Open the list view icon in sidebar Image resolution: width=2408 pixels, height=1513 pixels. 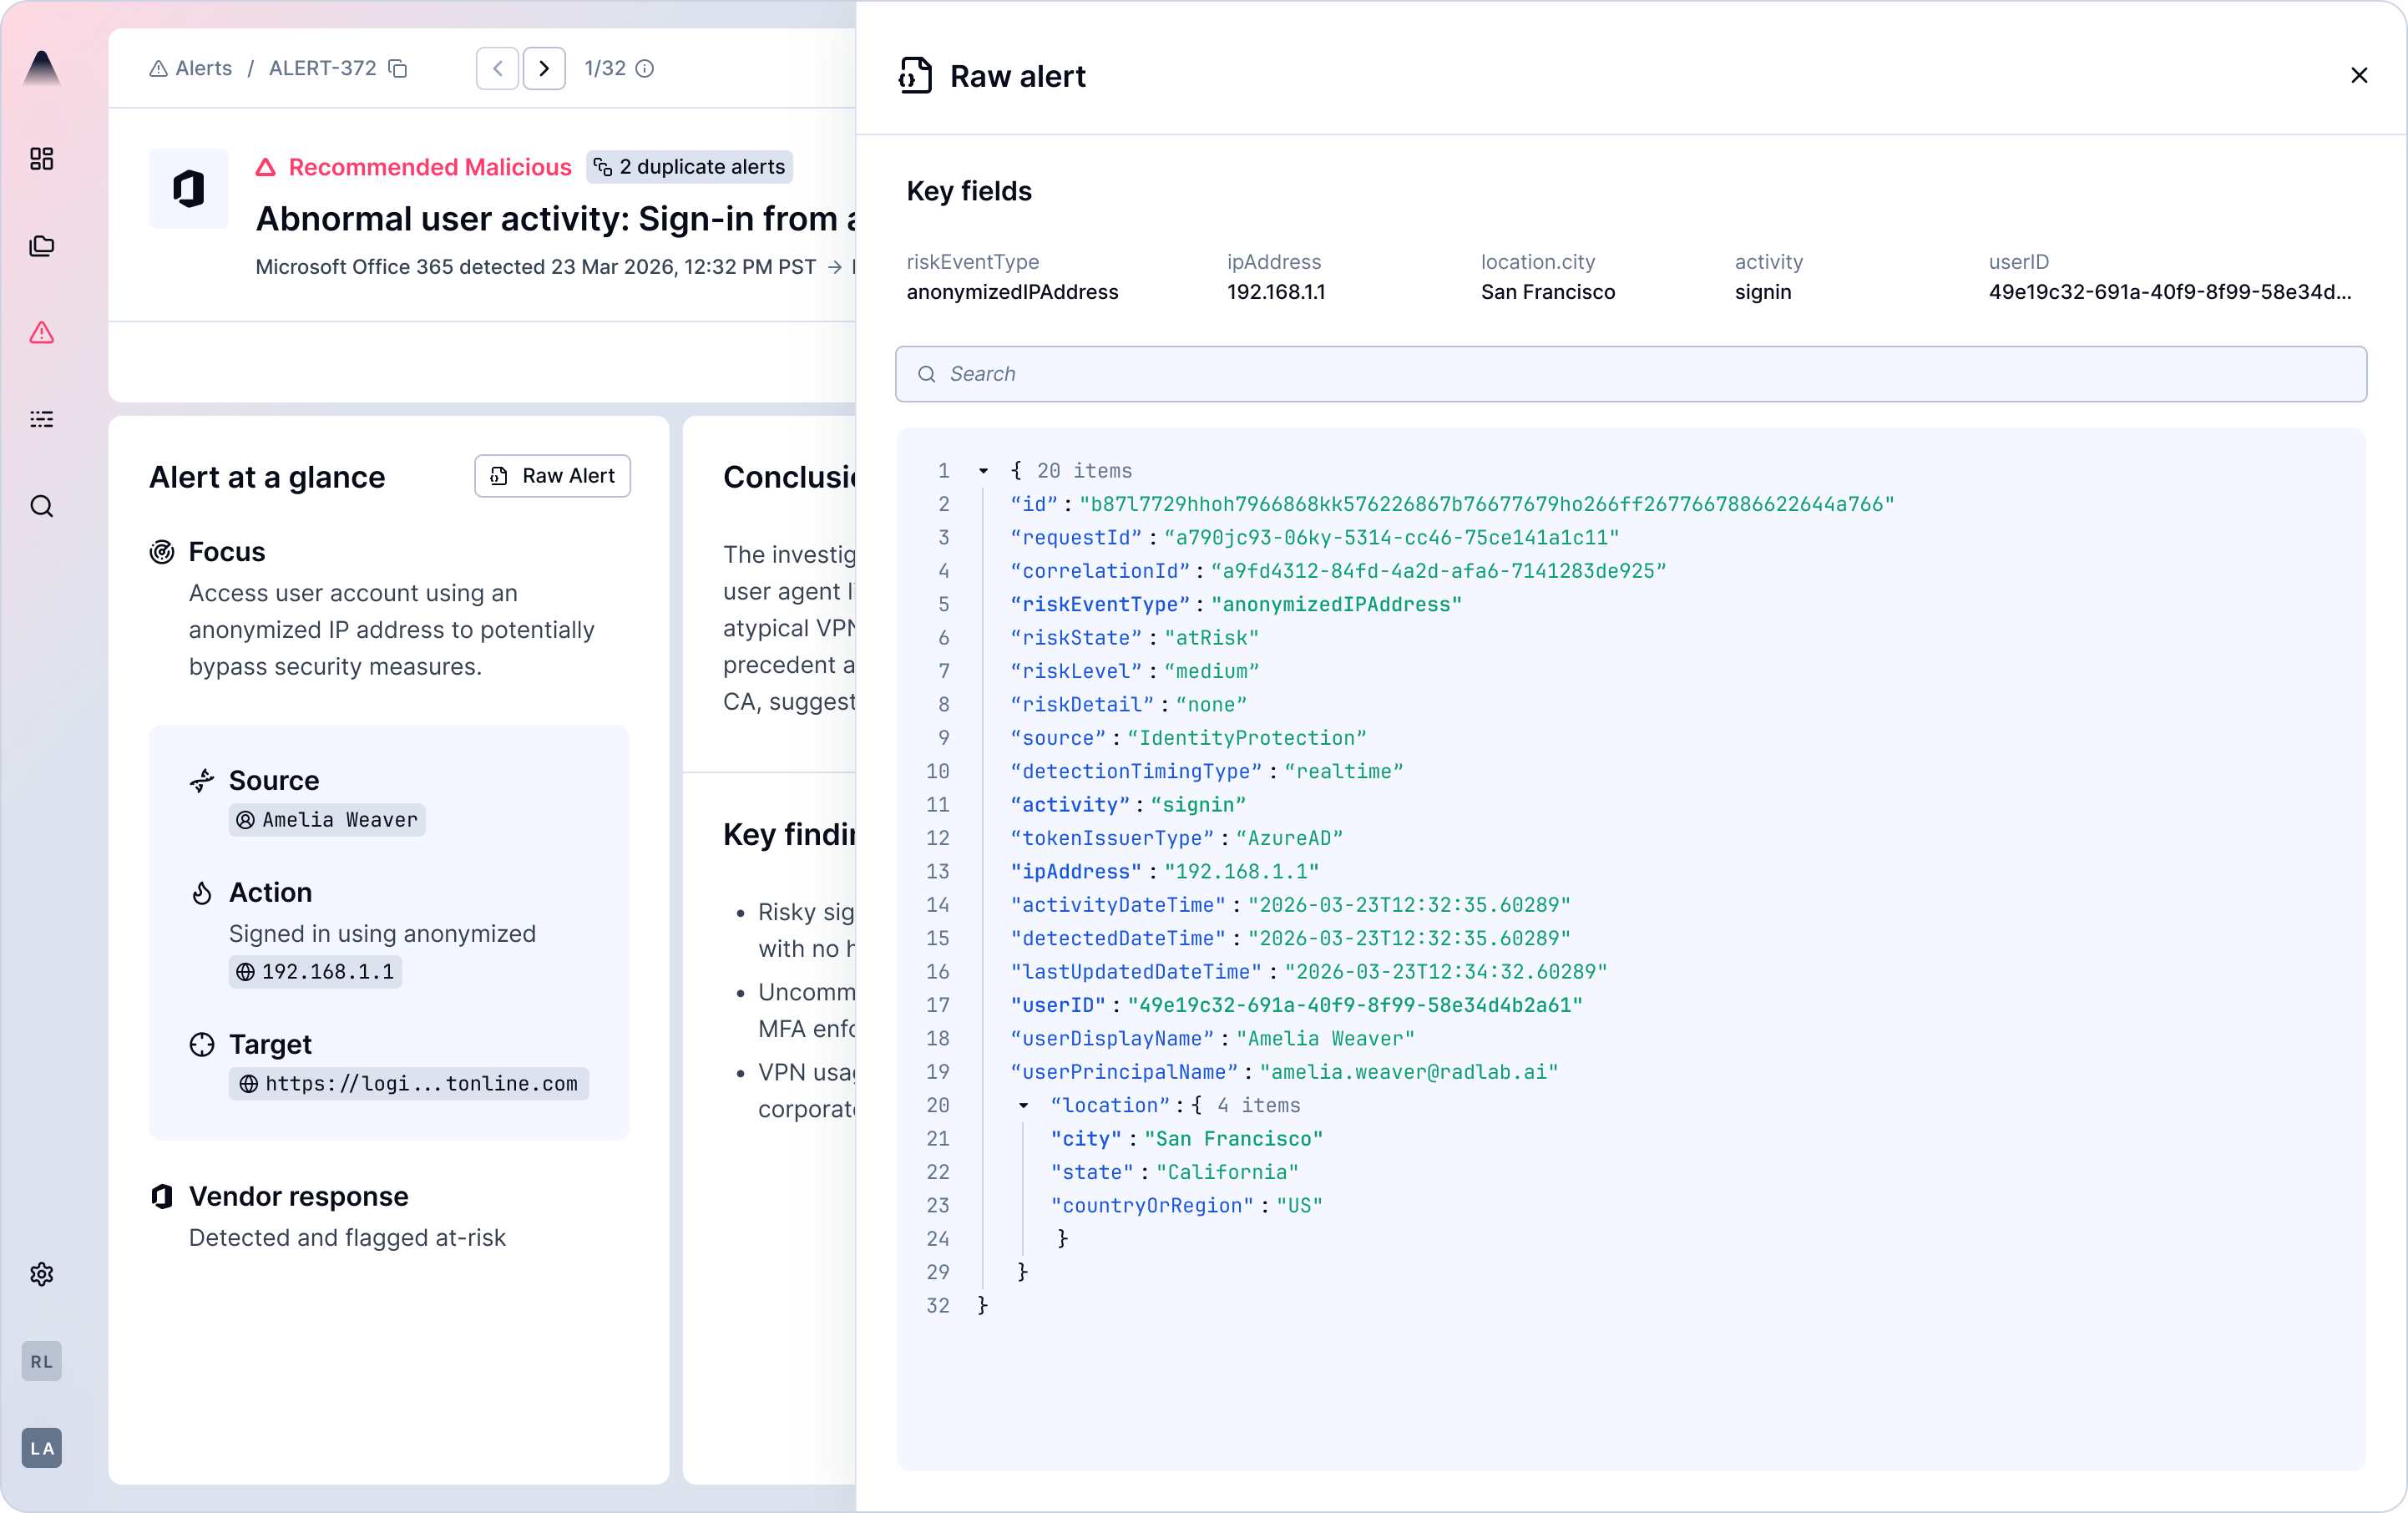[41, 419]
